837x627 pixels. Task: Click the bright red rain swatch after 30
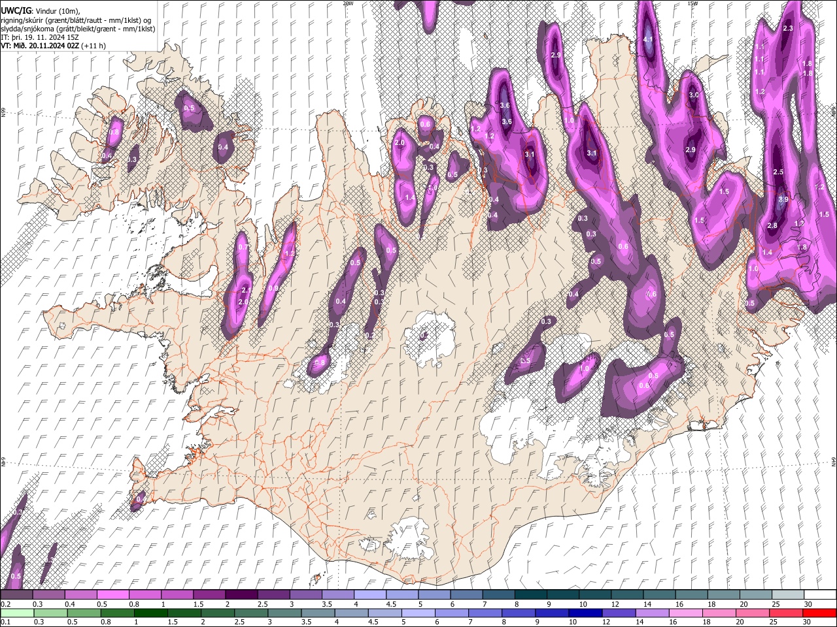click(819, 613)
